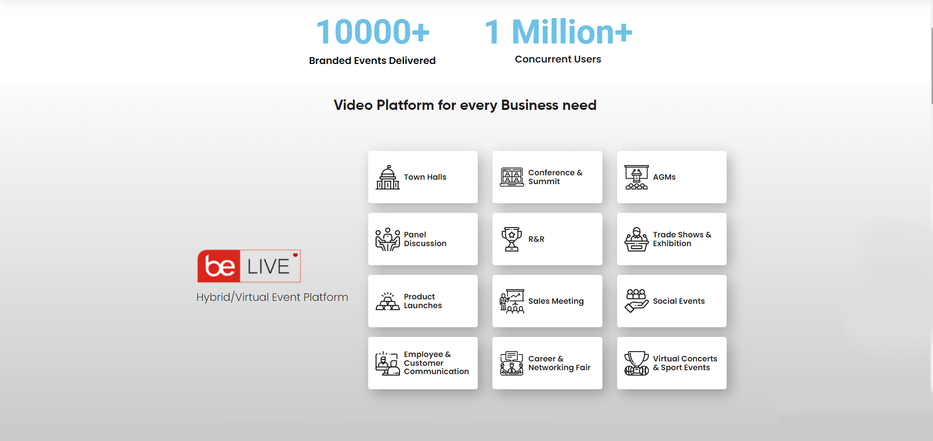Click the 1 Million+ statistic number
This screenshot has height=441, width=933.
(558, 32)
